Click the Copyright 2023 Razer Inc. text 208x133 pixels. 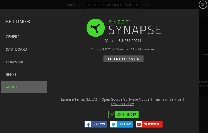(x=123, y=49)
